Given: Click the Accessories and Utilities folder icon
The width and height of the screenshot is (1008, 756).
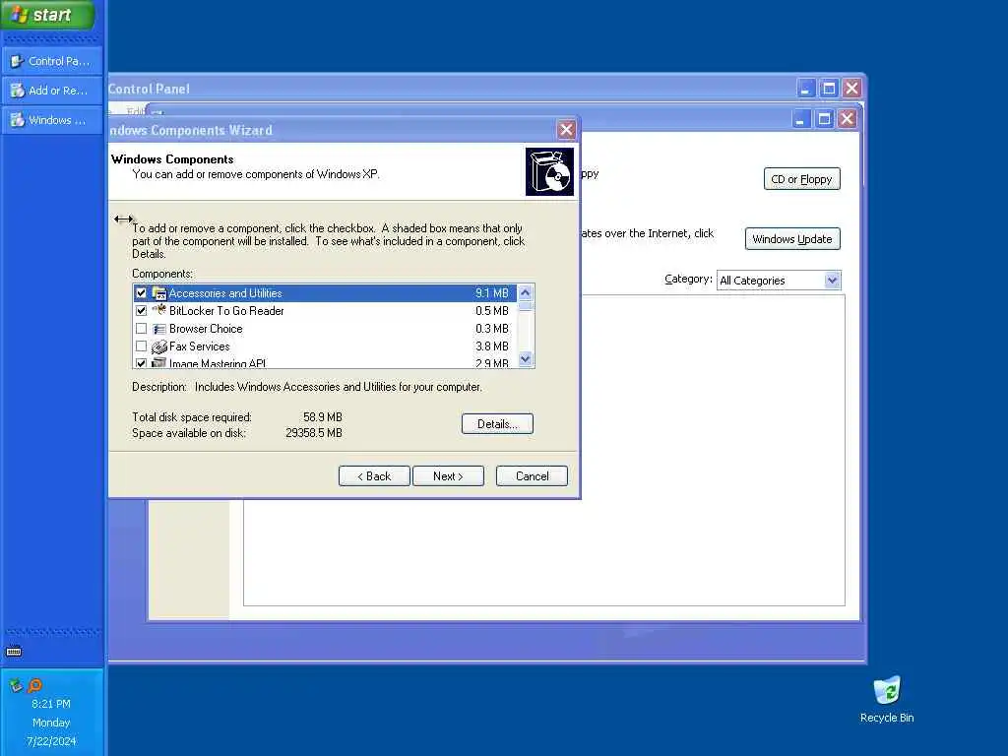Looking at the screenshot, I should (x=158, y=293).
